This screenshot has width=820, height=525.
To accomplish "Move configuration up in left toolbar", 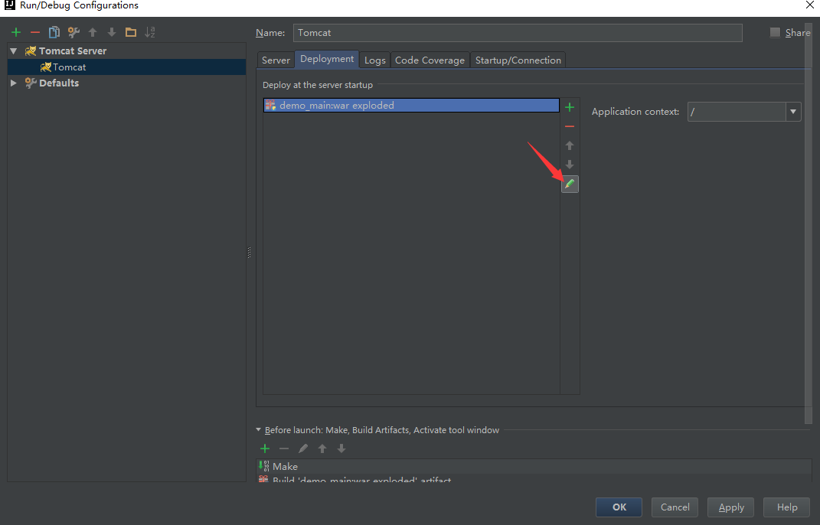I will click(x=93, y=32).
